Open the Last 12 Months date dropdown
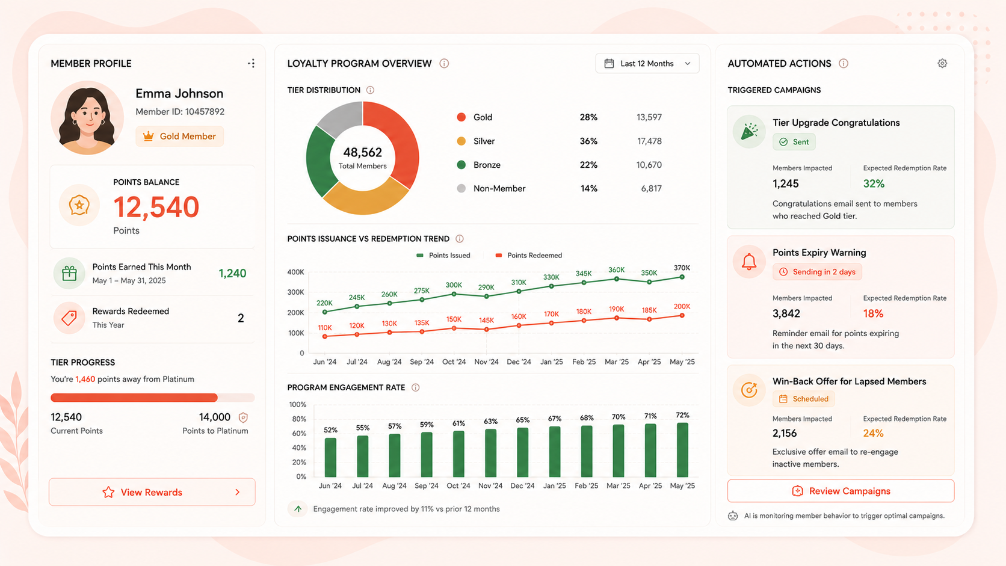The image size is (1006, 566). 647,64
